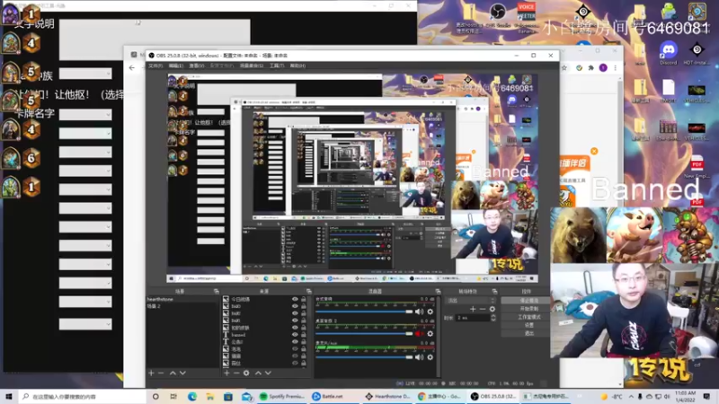Open the 淡出 transition dropdown
The height and width of the screenshot is (404, 719).
pyautogui.click(x=471, y=301)
